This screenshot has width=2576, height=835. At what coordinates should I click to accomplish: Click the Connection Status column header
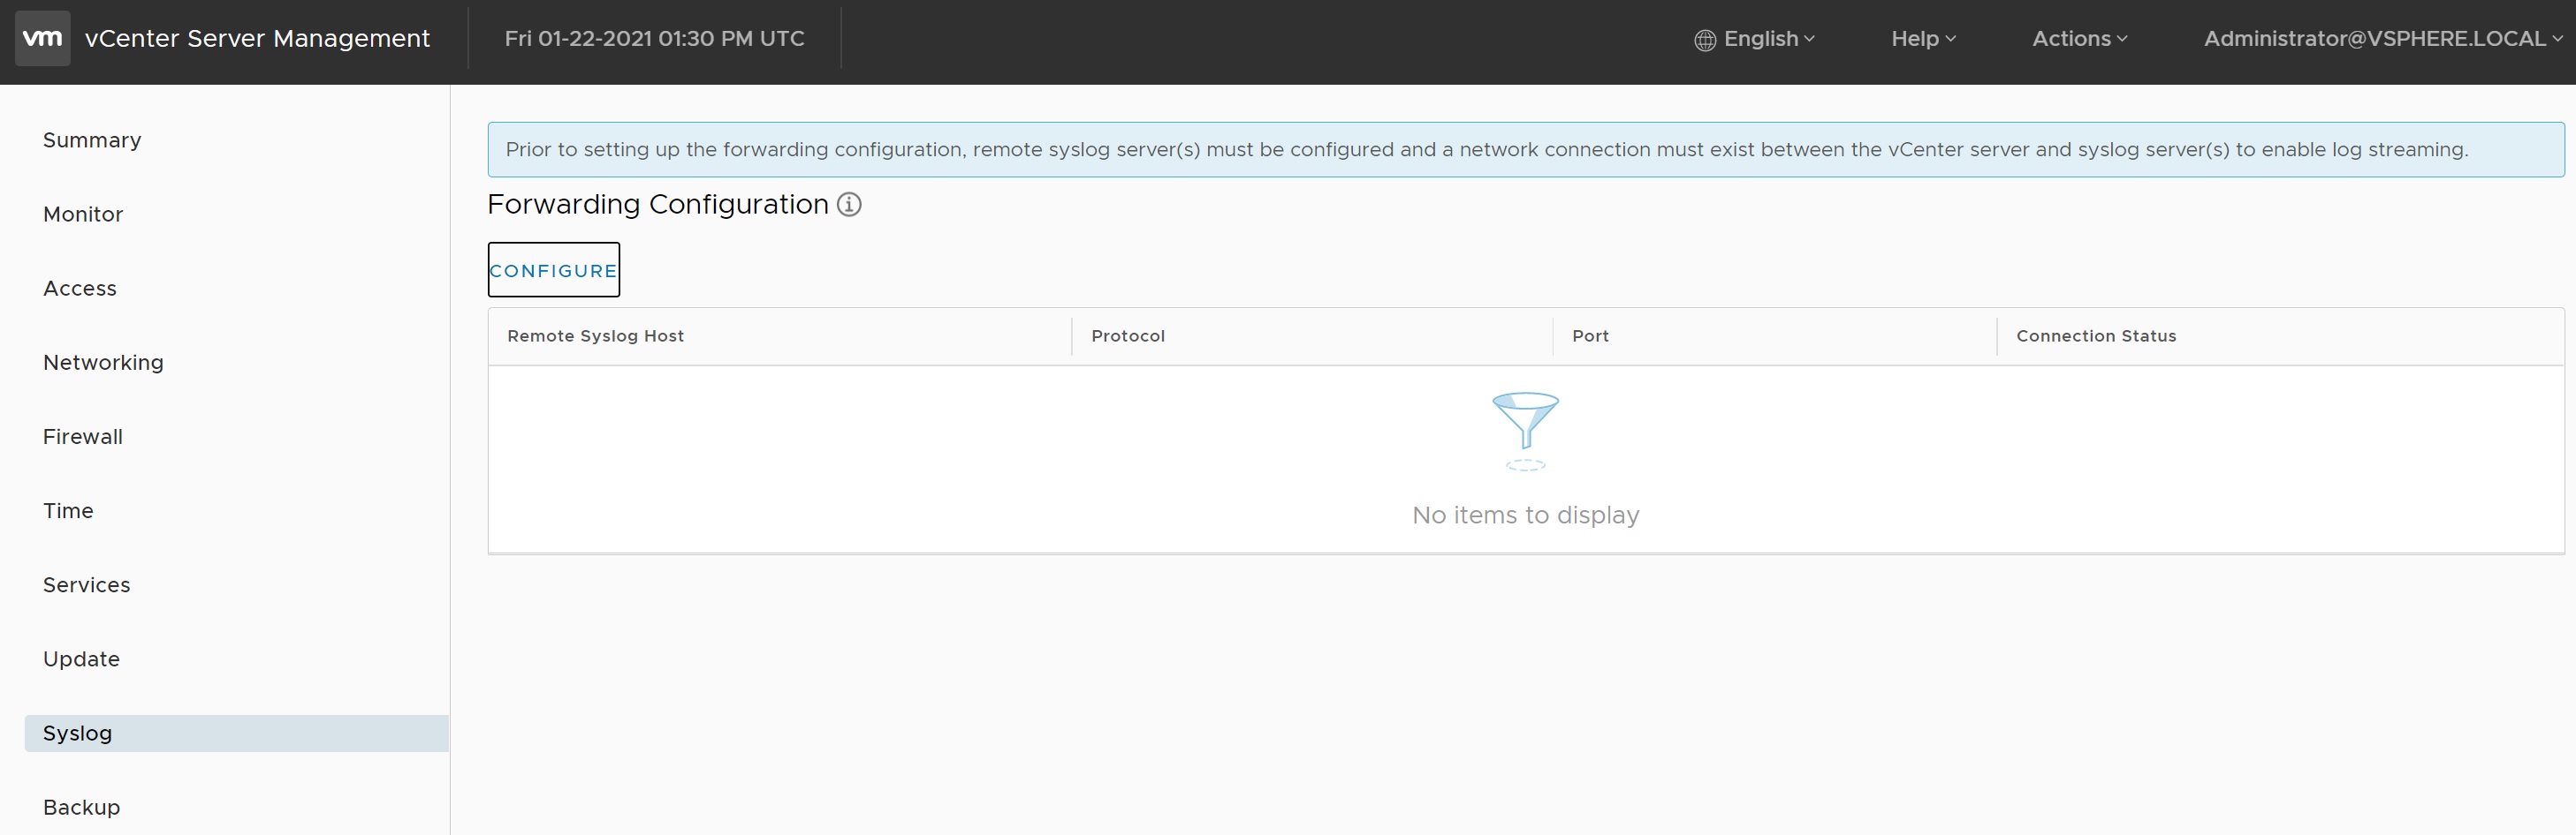coord(2096,335)
